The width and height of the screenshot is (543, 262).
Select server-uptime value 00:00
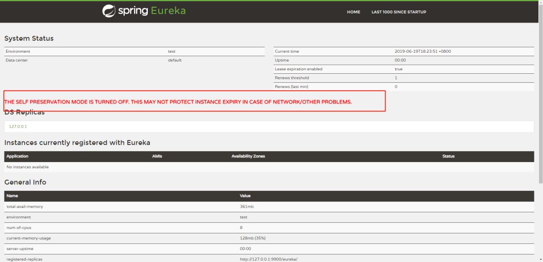point(245,248)
